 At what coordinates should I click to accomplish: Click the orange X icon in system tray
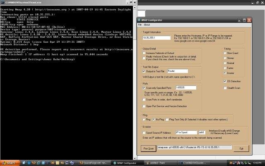click(x=231, y=163)
